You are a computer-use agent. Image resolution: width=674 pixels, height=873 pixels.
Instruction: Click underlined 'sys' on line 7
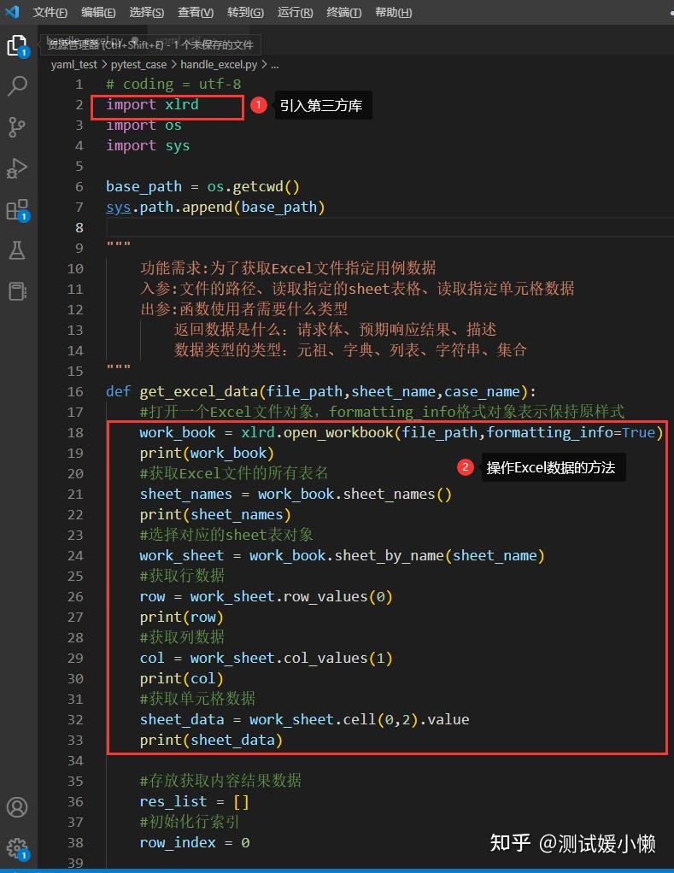click(x=119, y=207)
